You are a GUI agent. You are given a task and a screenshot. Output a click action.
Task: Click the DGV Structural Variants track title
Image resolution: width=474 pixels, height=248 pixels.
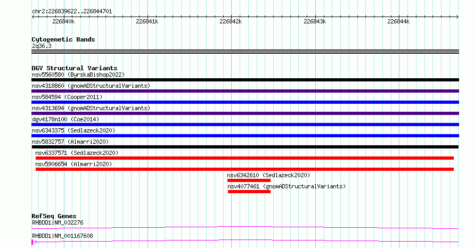75,68
